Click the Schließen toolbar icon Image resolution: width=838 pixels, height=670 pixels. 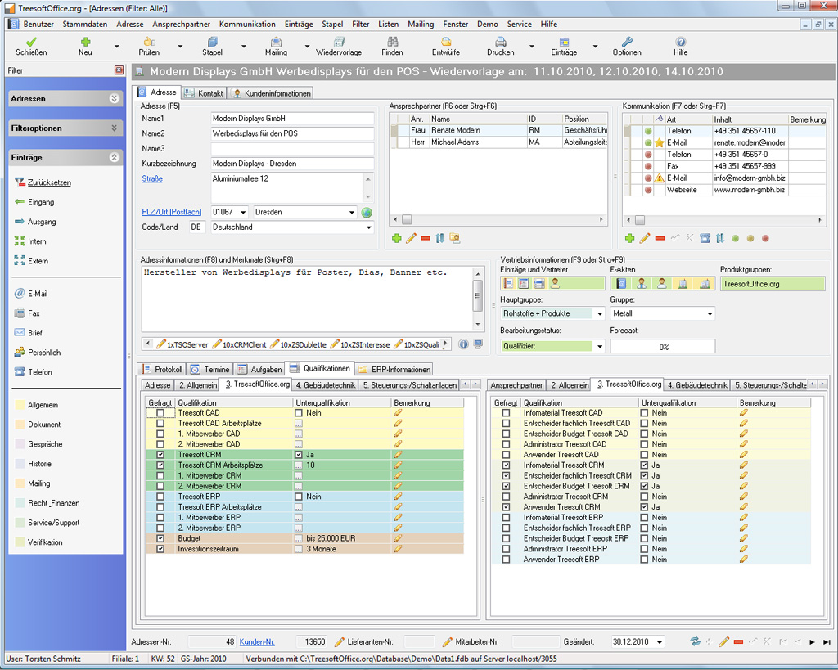tap(31, 42)
